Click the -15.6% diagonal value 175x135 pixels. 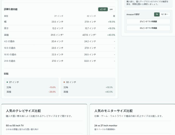click(52, 87)
